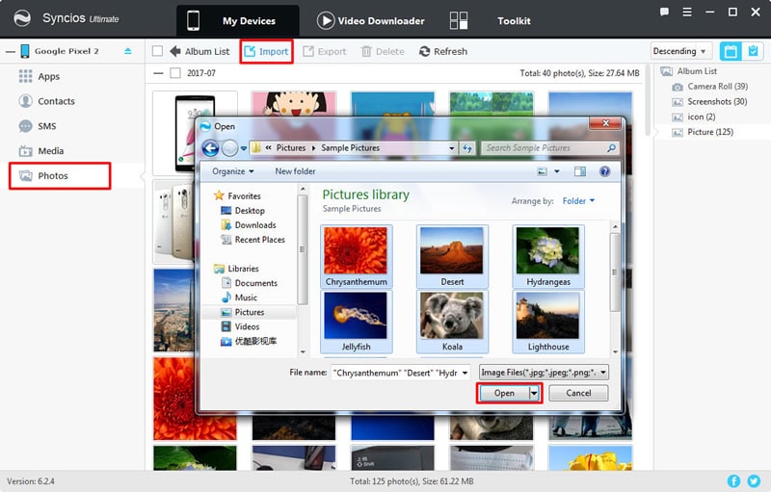Click the Open button's dropdown arrow
This screenshot has width=771, height=492.
pyautogui.click(x=535, y=393)
